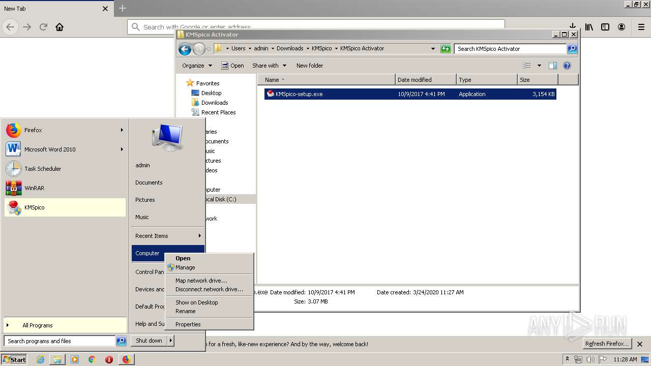This screenshot has height=366, width=651.
Task: Refresh the Explorer address bar location
Action: (446, 49)
